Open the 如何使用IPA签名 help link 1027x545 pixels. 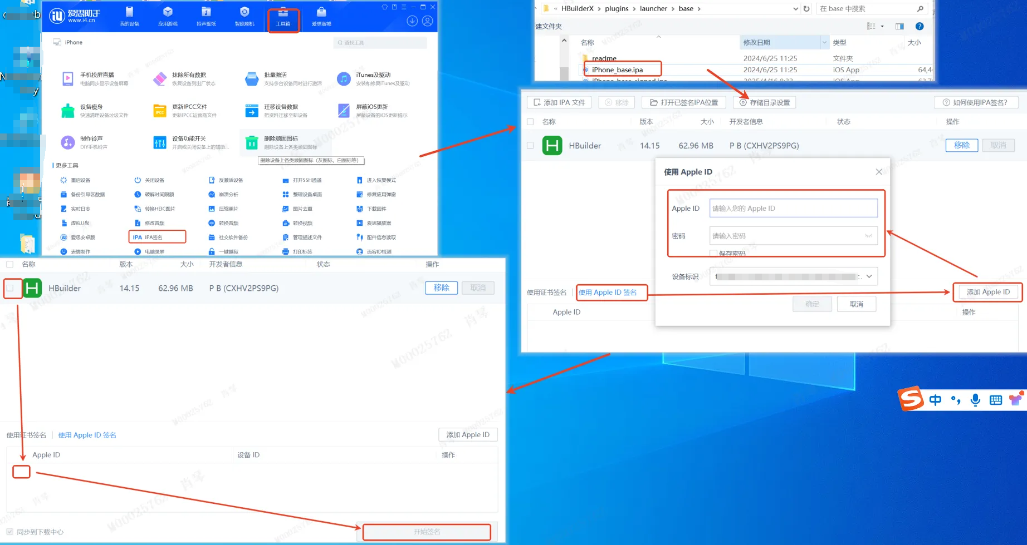point(976,102)
